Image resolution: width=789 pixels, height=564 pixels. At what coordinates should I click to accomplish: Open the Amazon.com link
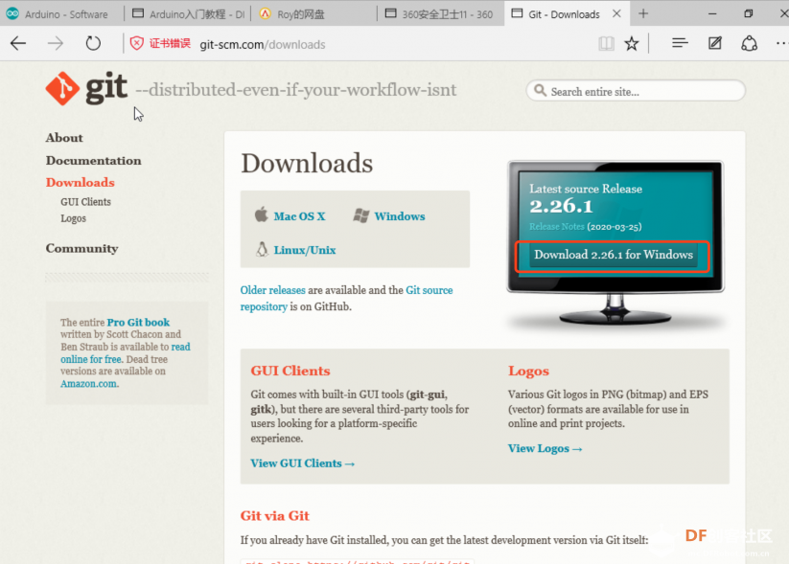(x=88, y=384)
